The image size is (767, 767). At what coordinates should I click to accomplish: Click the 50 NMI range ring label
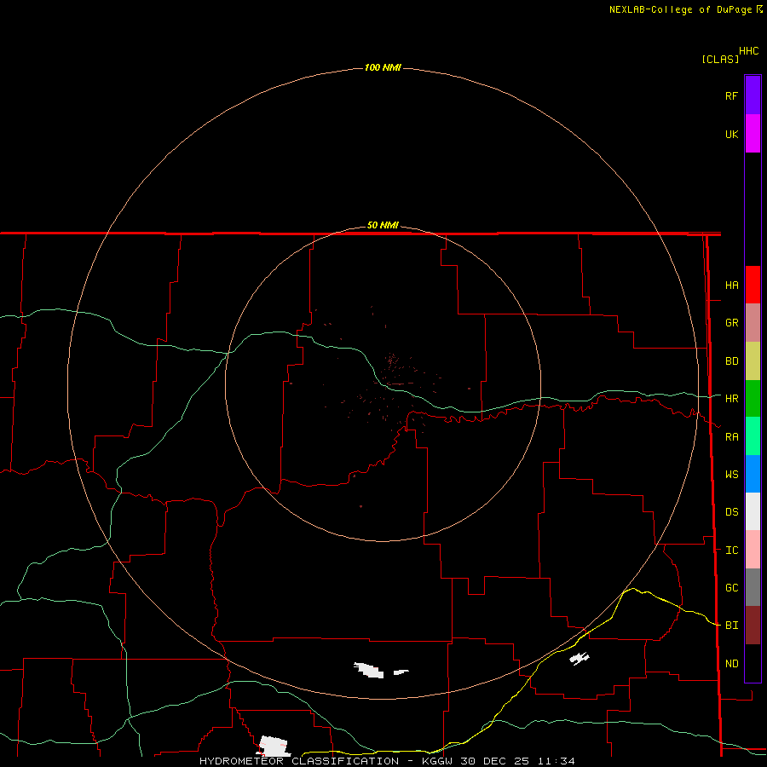click(383, 225)
